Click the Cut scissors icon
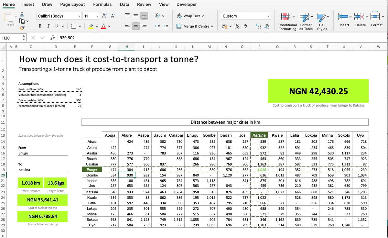The image size is (388, 238). [22, 14]
